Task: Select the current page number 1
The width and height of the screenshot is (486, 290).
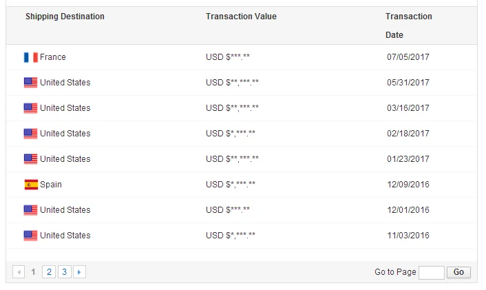Action: (x=34, y=272)
